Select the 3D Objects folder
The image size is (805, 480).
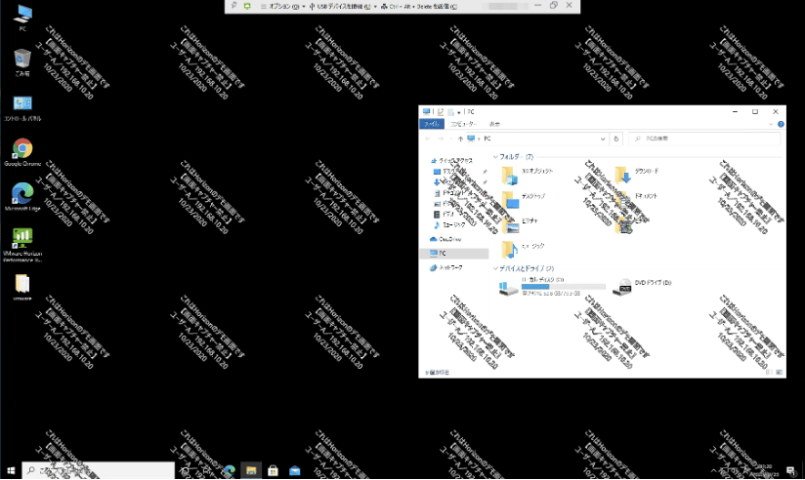click(528, 175)
